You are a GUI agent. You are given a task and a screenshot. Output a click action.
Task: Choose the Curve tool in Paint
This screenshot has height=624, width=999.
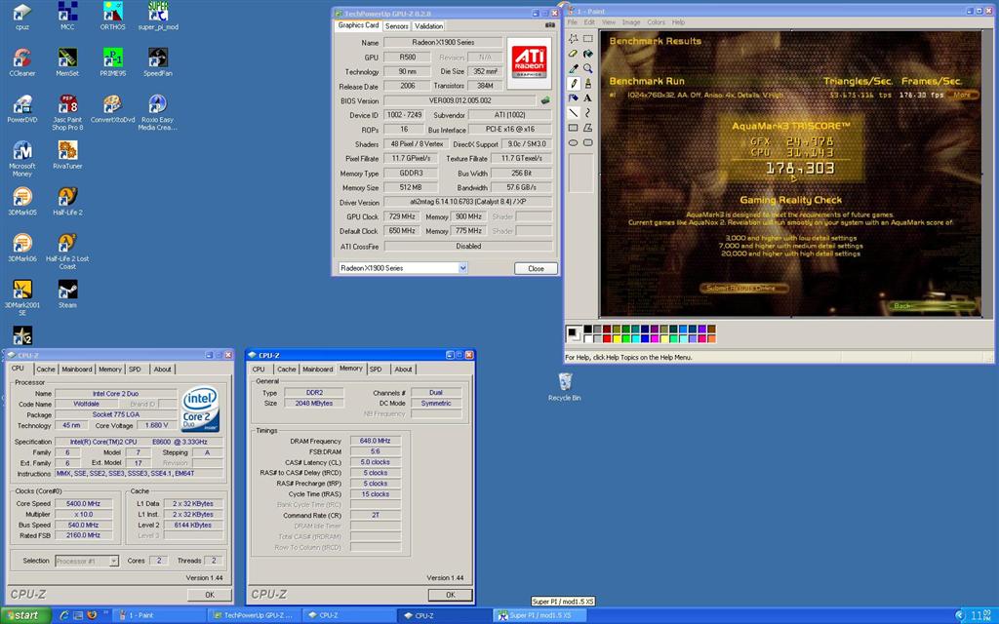pyautogui.click(x=587, y=113)
